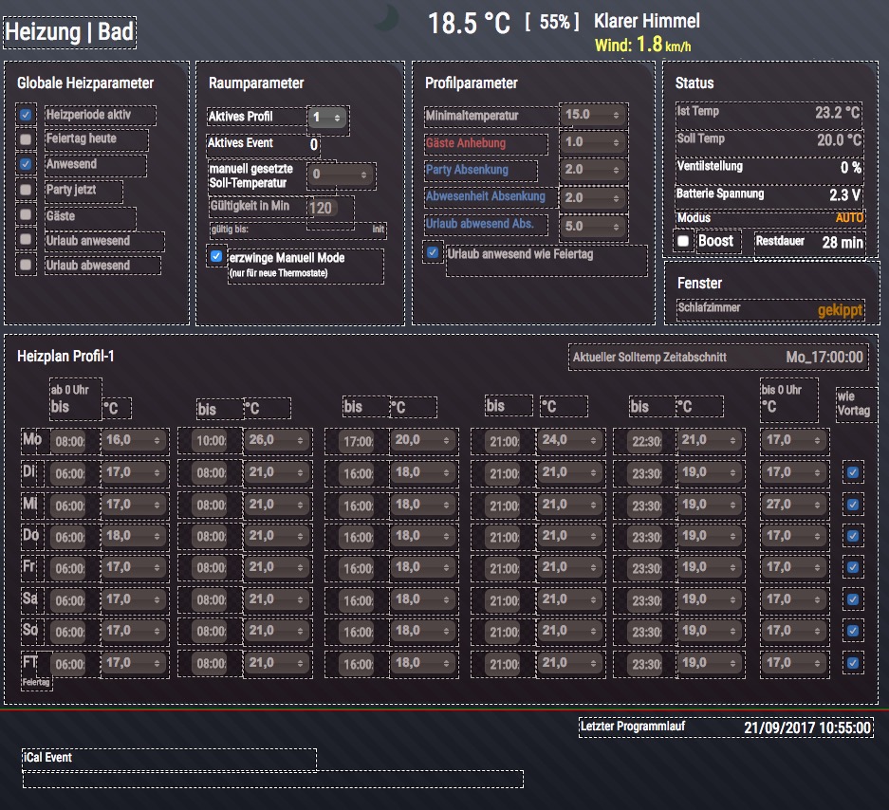Open Mi bis 0 Uhr 27,0 selector
Image resolution: width=889 pixels, height=810 pixels.
[794, 505]
